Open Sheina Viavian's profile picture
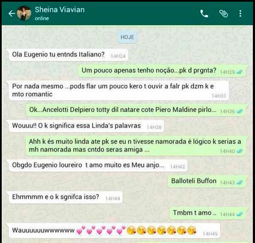Image resolution: width=255 pixels, height=243 pixels. (x=24, y=13)
